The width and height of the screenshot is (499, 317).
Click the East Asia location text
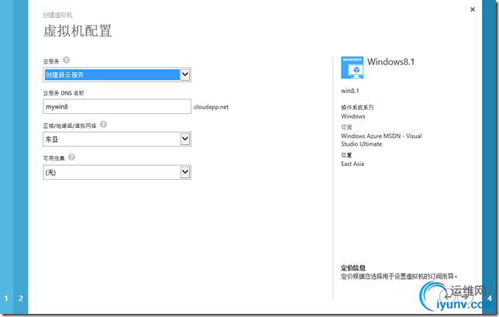353,164
